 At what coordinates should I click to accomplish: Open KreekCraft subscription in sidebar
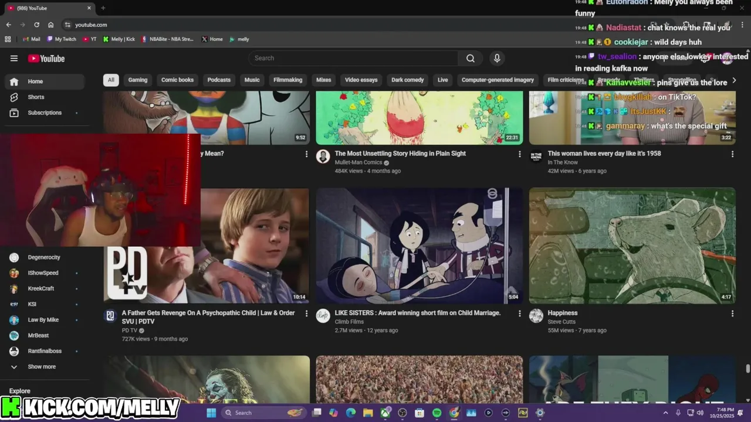45,288
